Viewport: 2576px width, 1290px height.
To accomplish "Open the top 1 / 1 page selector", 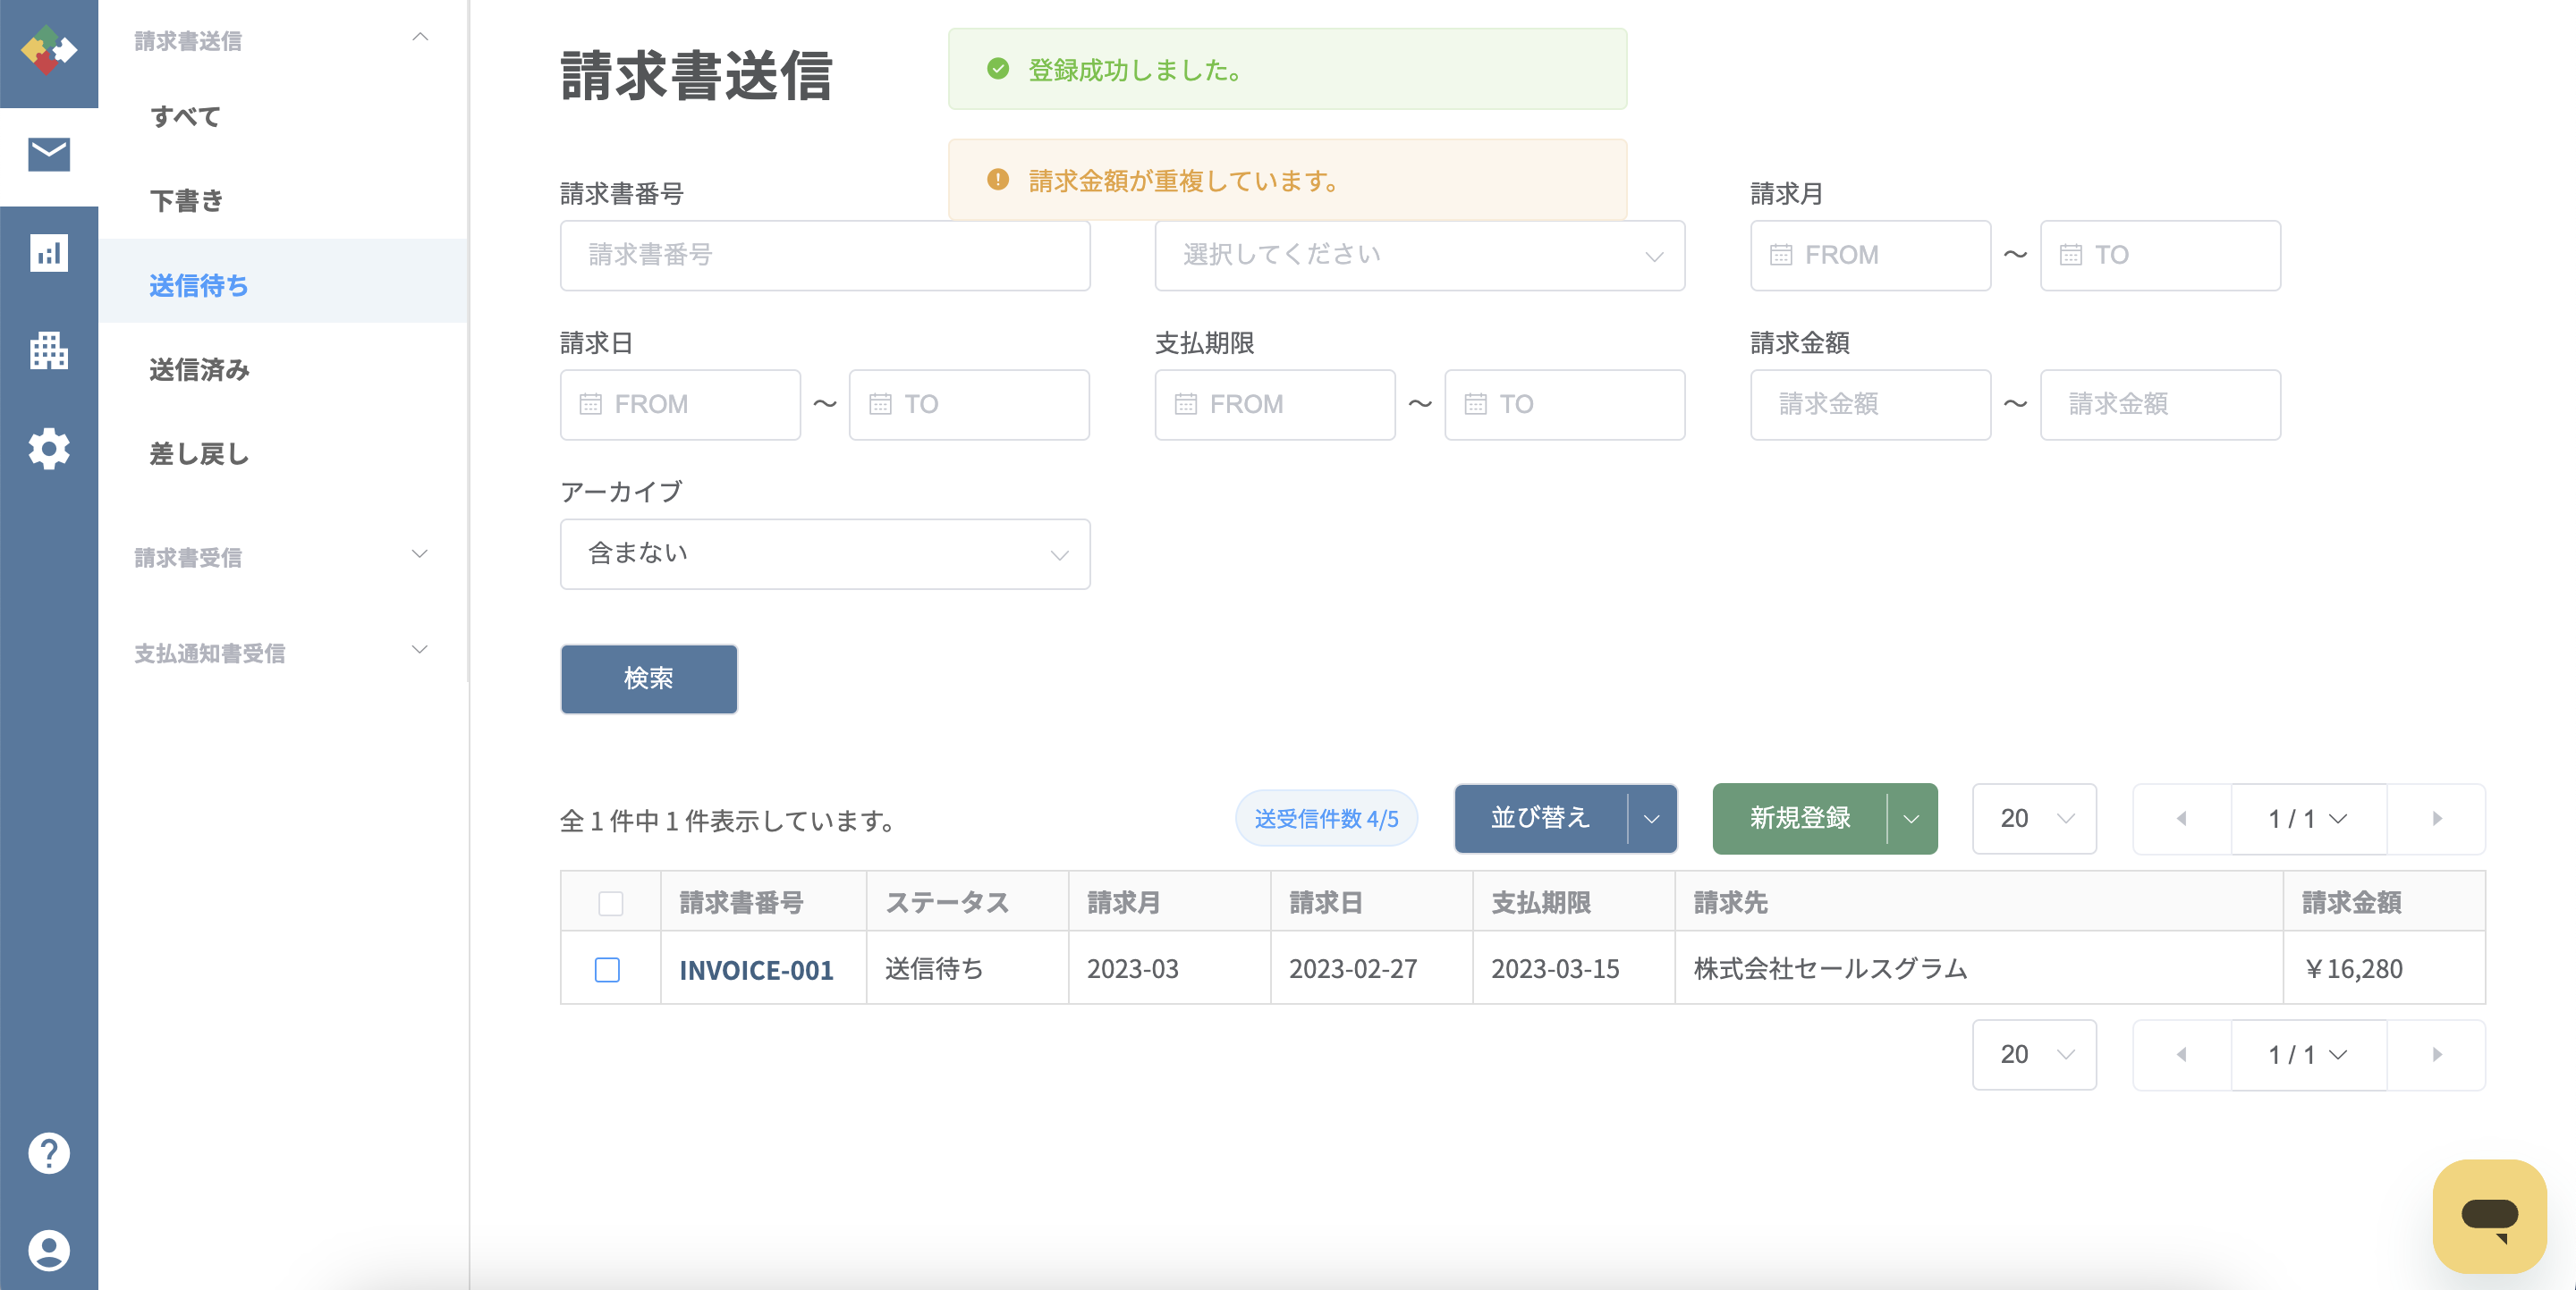I will click(x=2308, y=818).
